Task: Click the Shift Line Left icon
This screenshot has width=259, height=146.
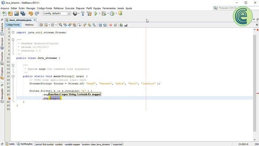Action: (100, 25)
